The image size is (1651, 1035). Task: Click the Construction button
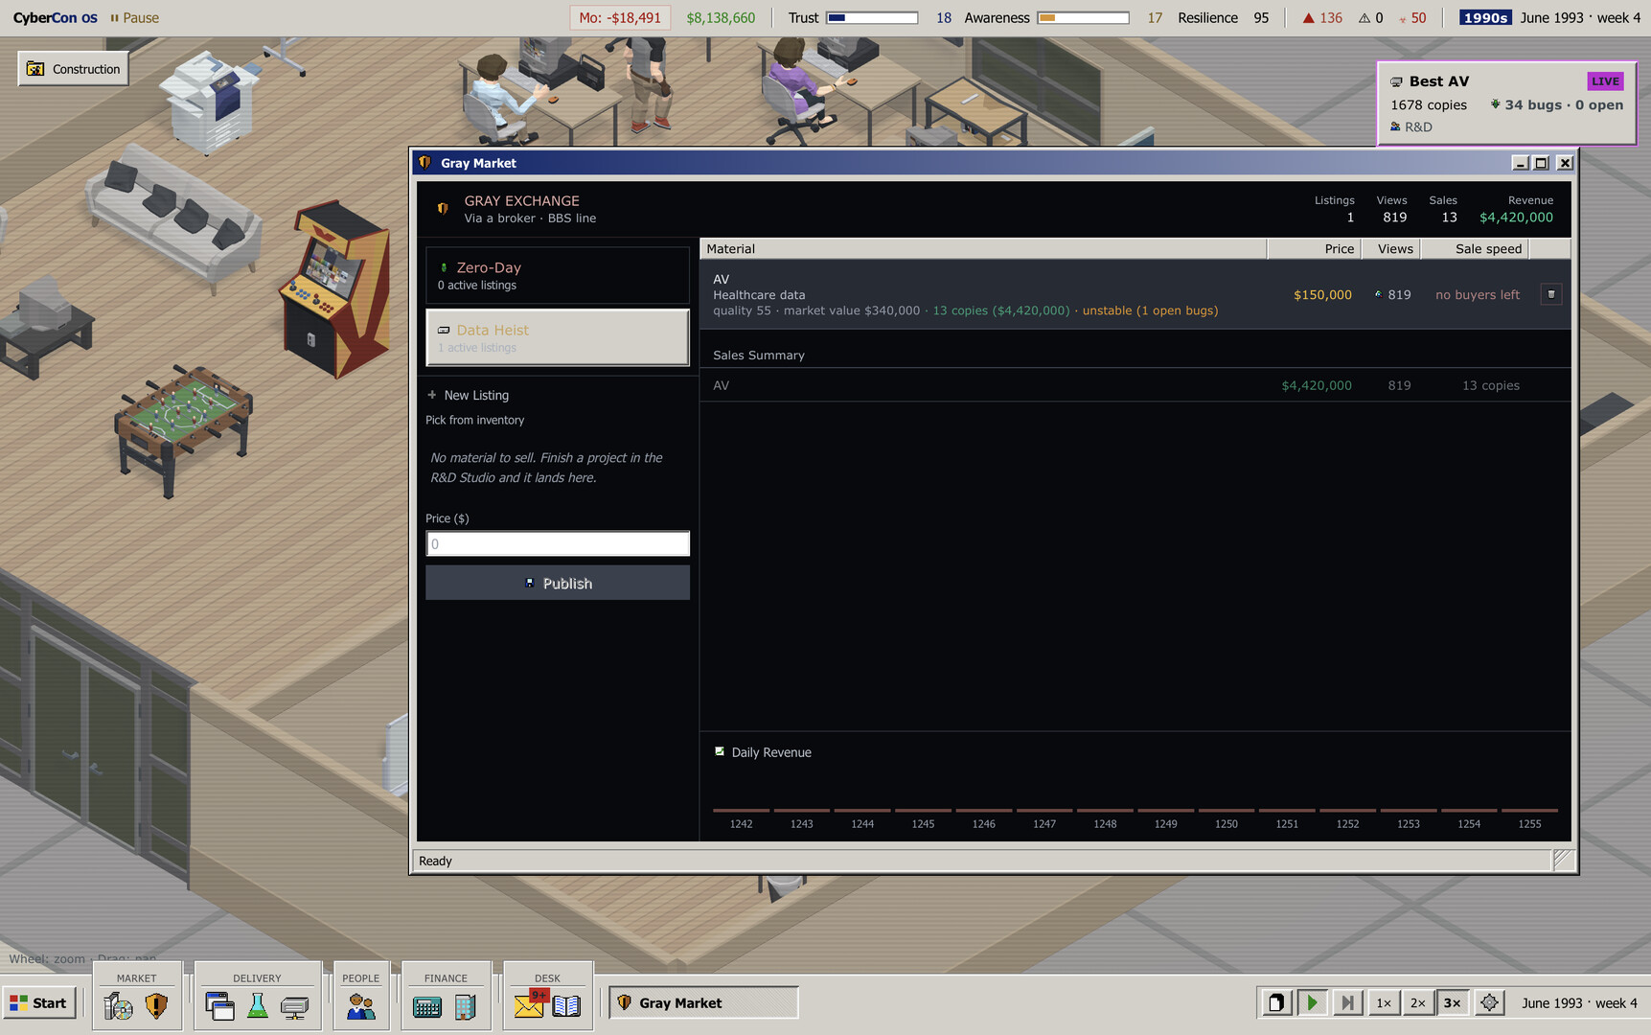(74, 69)
